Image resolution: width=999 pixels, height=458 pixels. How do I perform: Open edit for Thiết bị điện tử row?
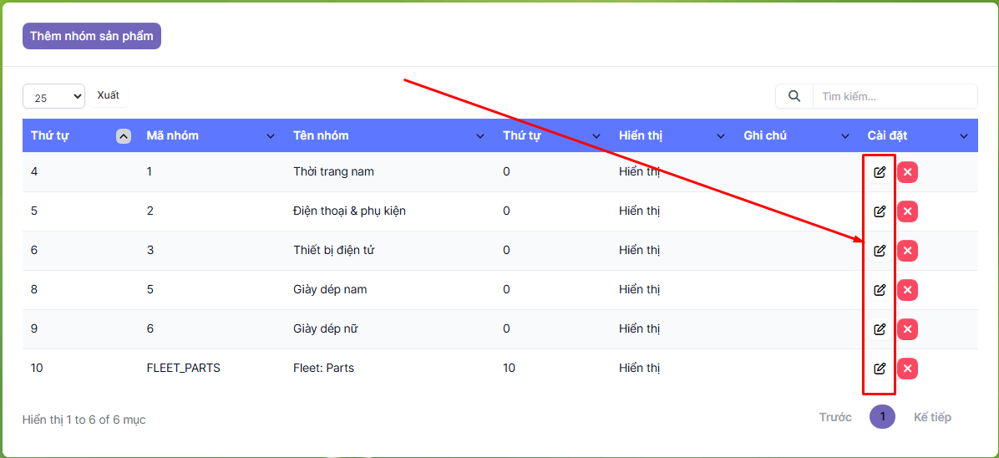pos(879,251)
